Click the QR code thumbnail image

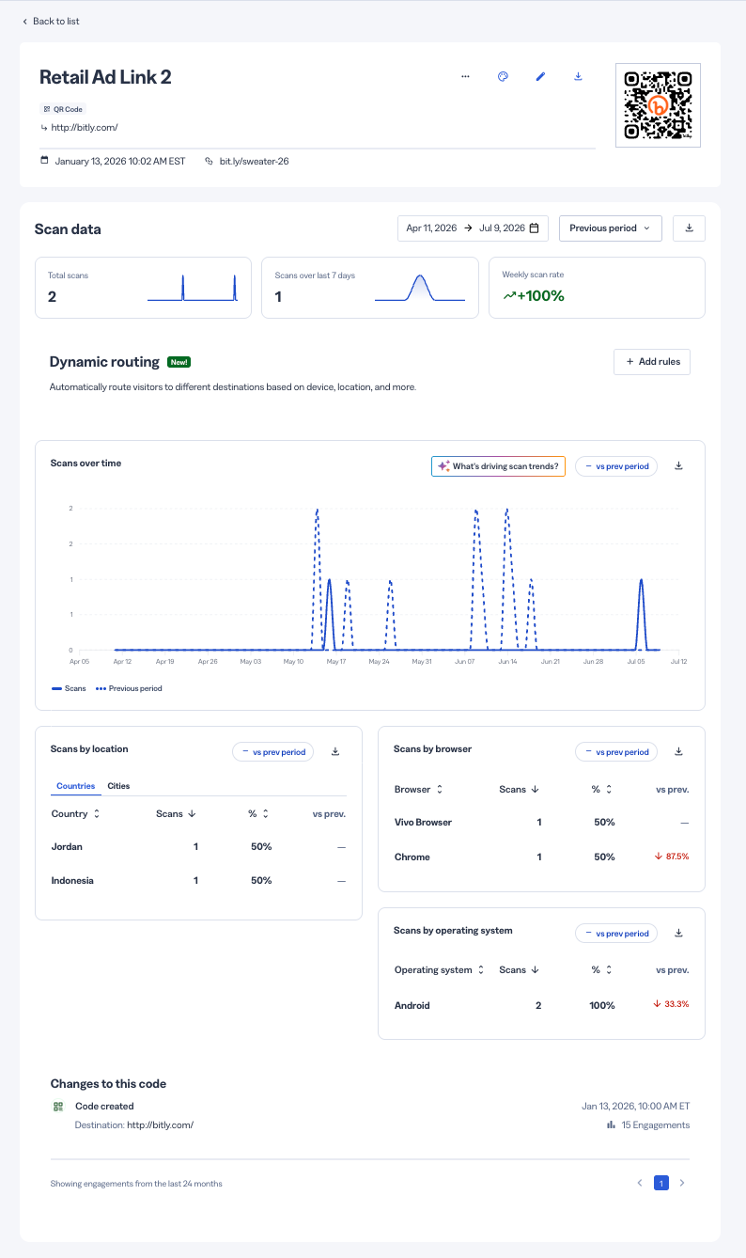(658, 105)
